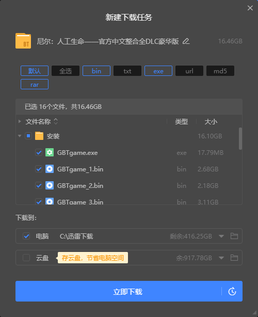Click the 剩余:416.25GB free space text
The width and height of the screenshot is (258, 317).
(191, 236)
